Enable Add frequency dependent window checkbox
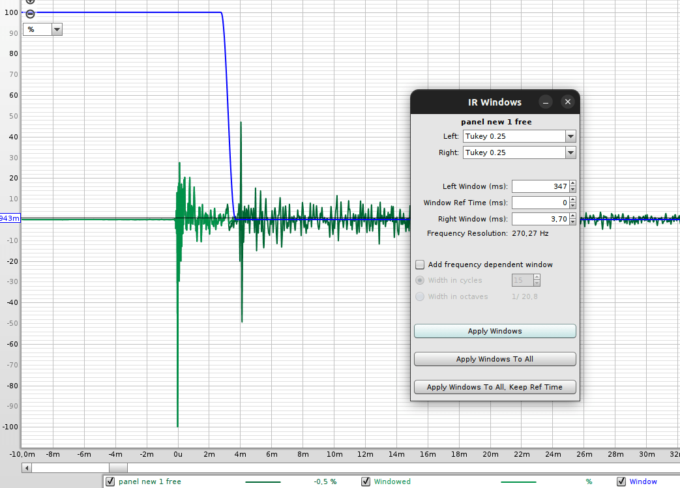This screenshot has height=488, width=680. point(420,265)
